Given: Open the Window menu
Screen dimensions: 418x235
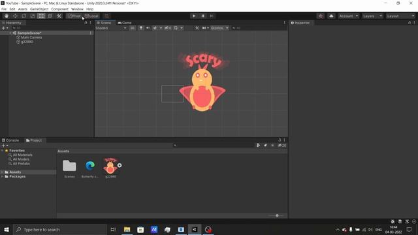Looking at the screenshot, I should point(77,9).
